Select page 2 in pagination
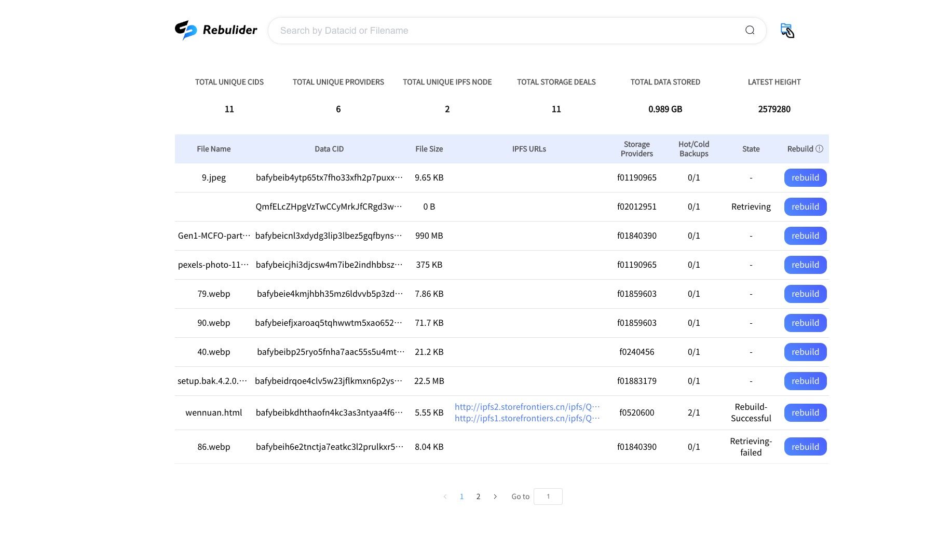 click(478, 497)
